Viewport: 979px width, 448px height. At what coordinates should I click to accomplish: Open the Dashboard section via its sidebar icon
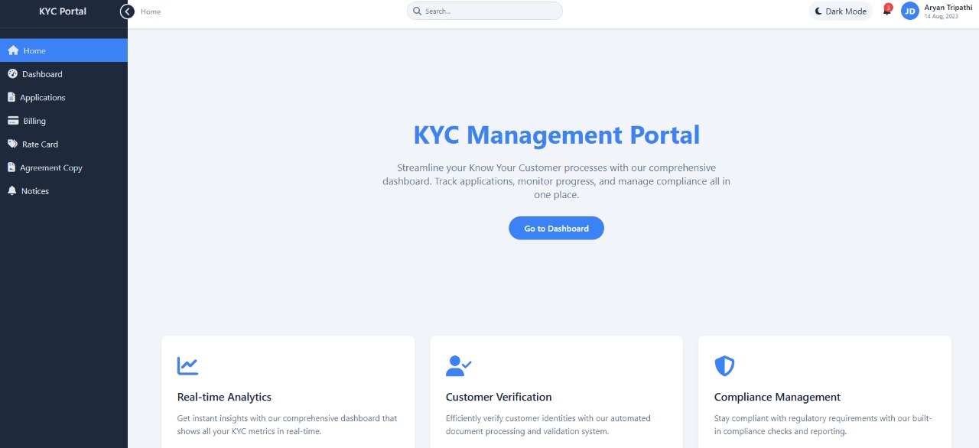(12, 73)
